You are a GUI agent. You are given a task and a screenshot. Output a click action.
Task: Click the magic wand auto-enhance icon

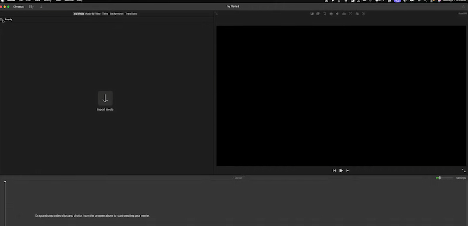coord(216,13)
